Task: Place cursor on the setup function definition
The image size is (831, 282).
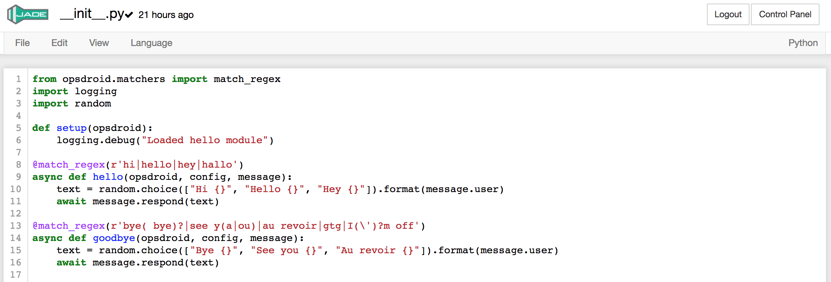Action: click(71, 128)
